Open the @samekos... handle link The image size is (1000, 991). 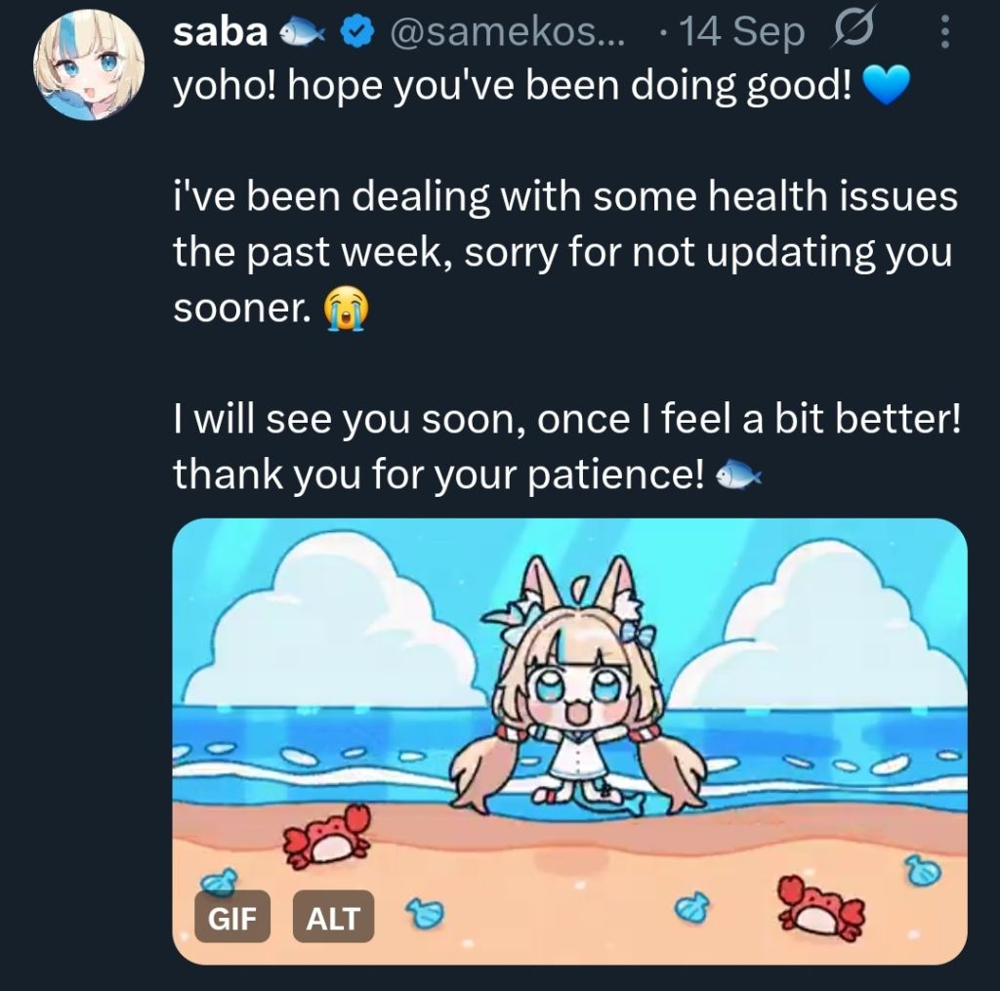(x=507, y=31)
